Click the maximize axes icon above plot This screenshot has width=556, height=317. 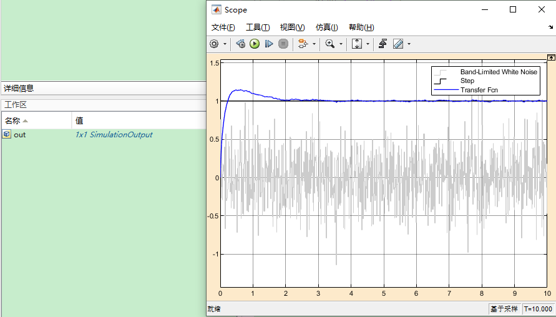pyautogui.click(x=551, y=57)
